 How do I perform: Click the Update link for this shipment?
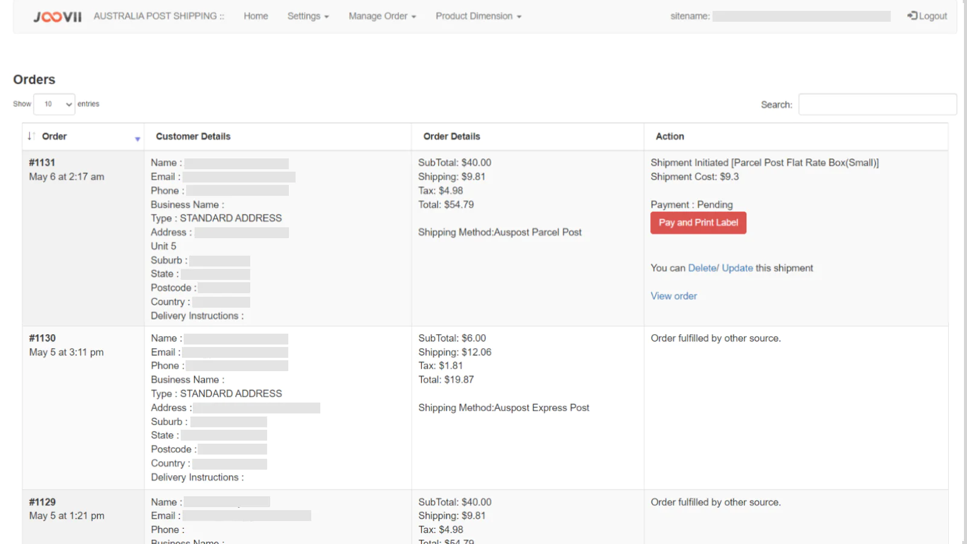tap(737, 268)
